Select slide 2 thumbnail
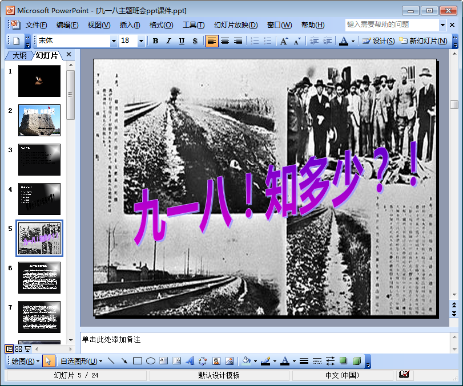 (x=39, y=120)
